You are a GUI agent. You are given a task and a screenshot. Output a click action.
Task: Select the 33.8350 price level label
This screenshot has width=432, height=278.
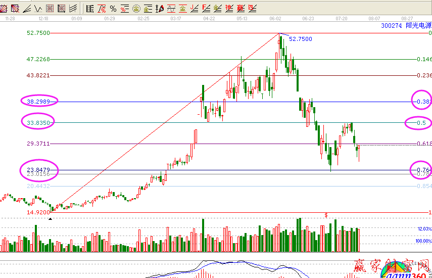pos(38,122)
